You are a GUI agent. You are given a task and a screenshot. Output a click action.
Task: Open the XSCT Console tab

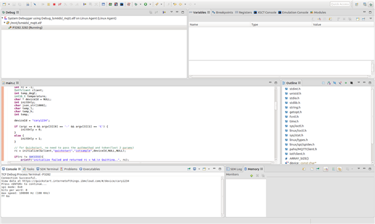pyautogui.click(x=265, y=13)
